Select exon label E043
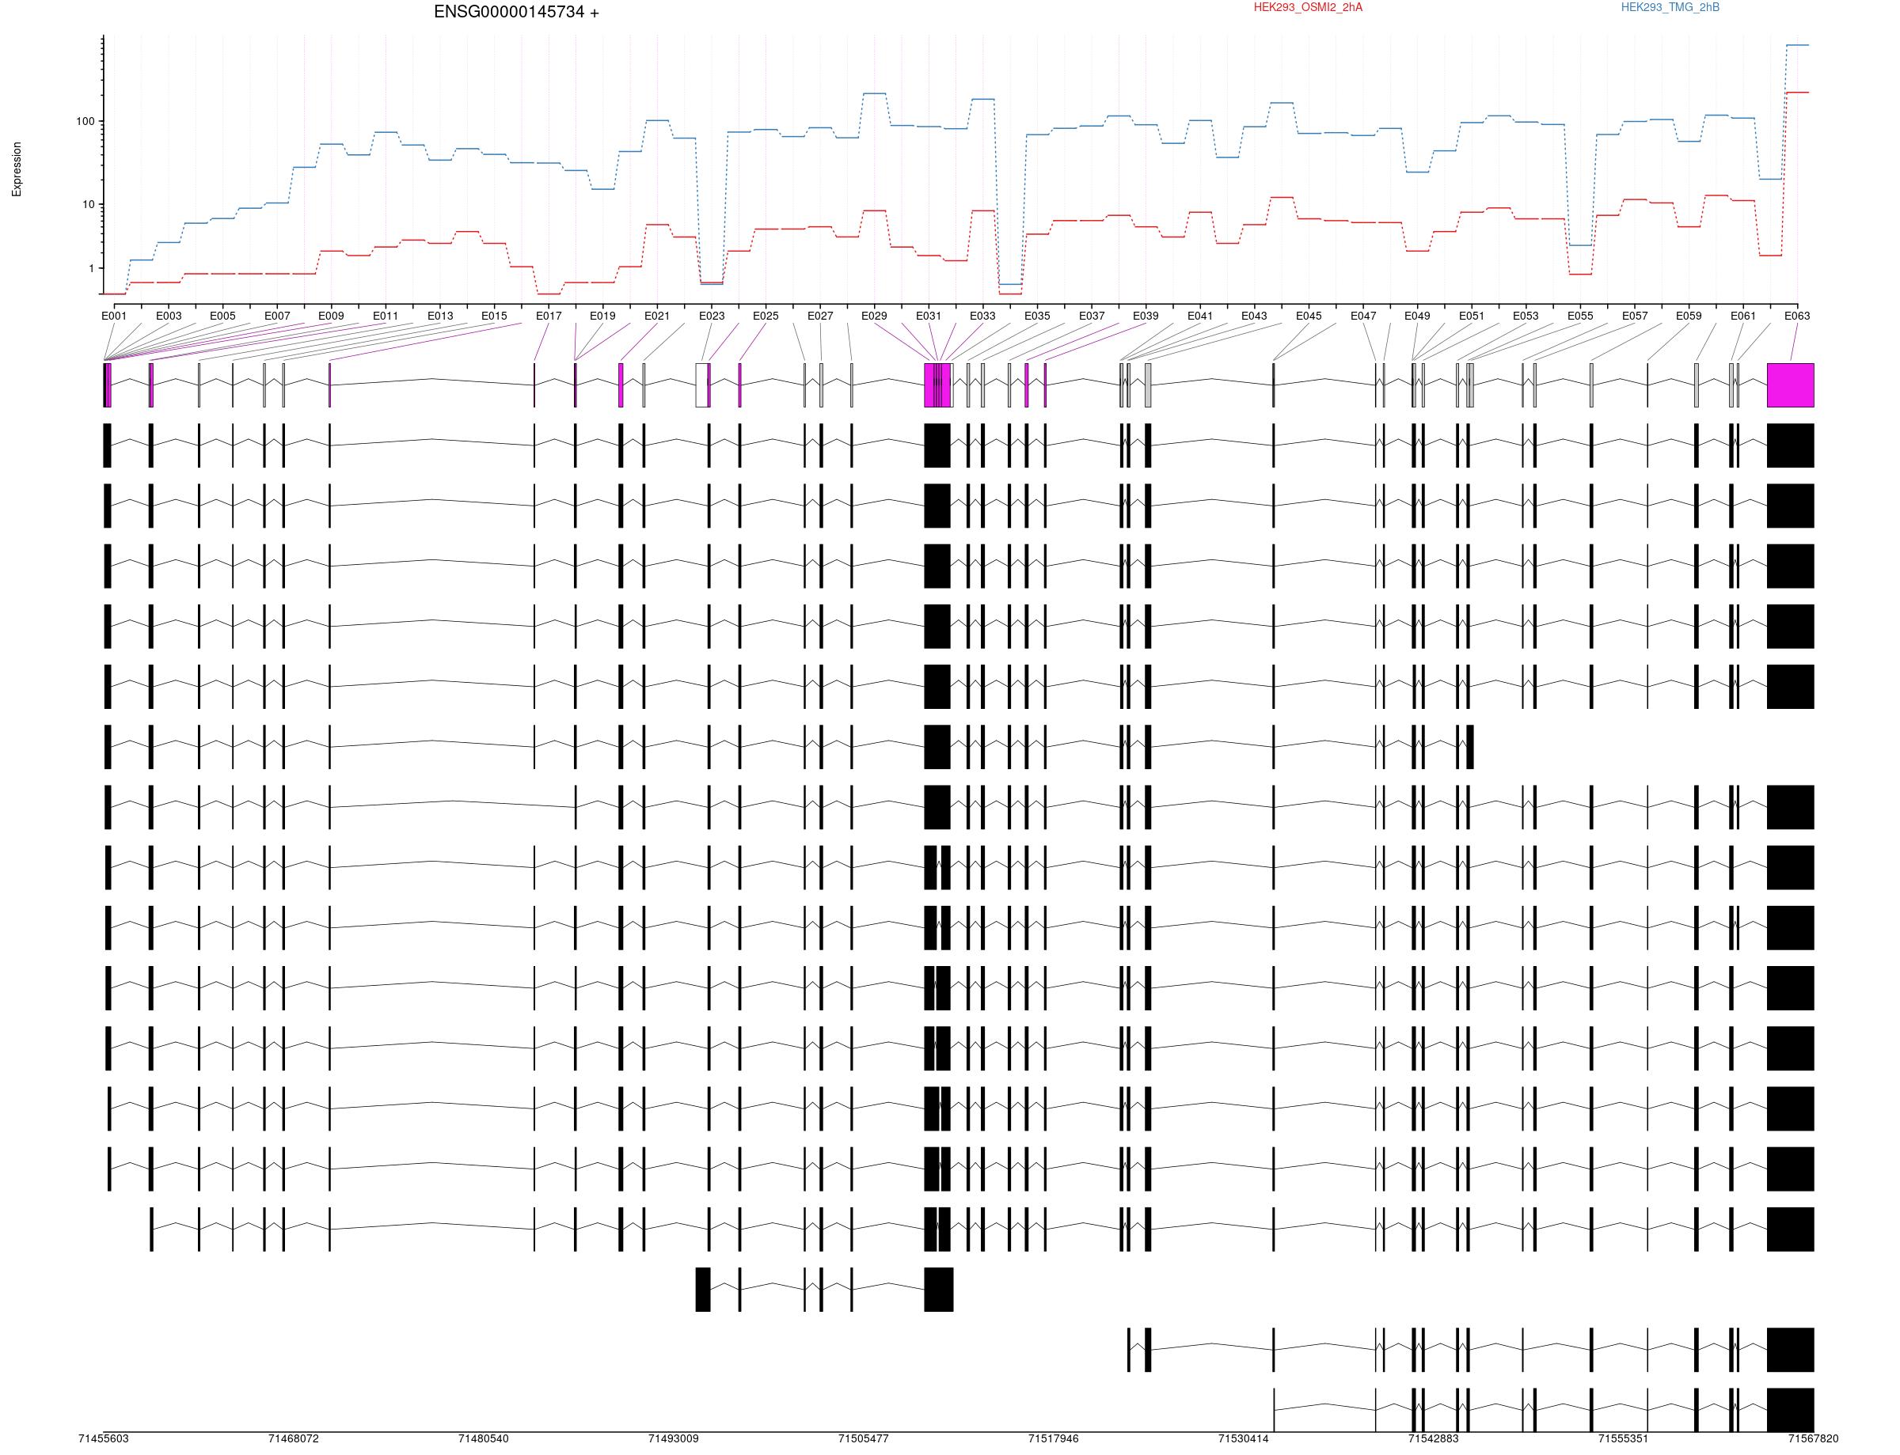Viewport: 1900px width, 1455px height. point(1254,316)
